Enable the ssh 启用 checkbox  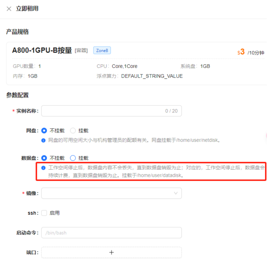(x=44, y=213)
